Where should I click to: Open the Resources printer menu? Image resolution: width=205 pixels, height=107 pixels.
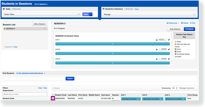tap(173, 23)
